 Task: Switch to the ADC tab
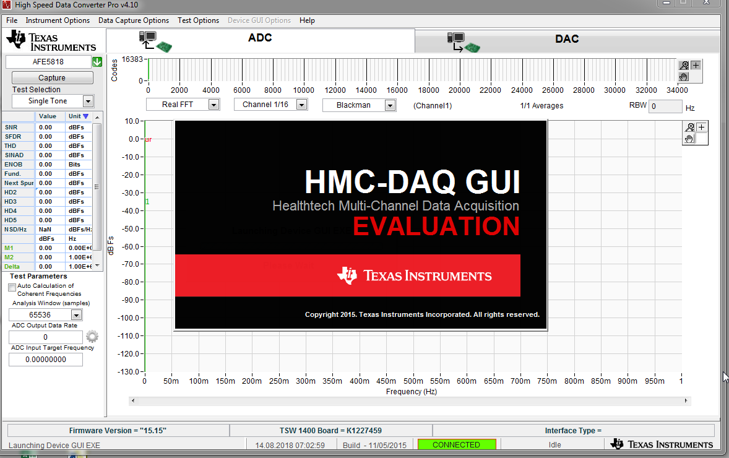[x=260, y=40]
